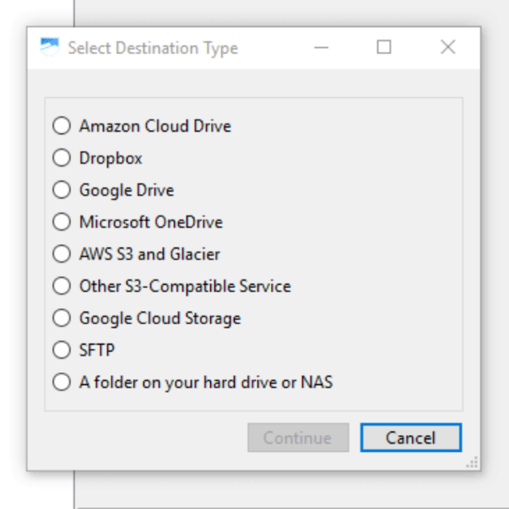Select the Amazon Cloud Drive radio button
This screenshot has height=509, width=509.
pos(61,126)
